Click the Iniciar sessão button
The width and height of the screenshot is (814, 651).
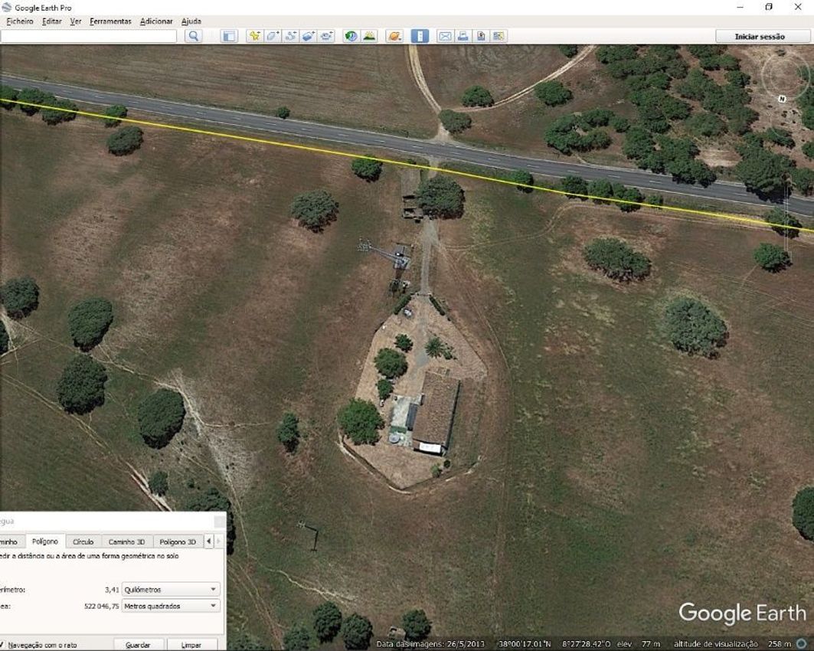tap(760, 36)
